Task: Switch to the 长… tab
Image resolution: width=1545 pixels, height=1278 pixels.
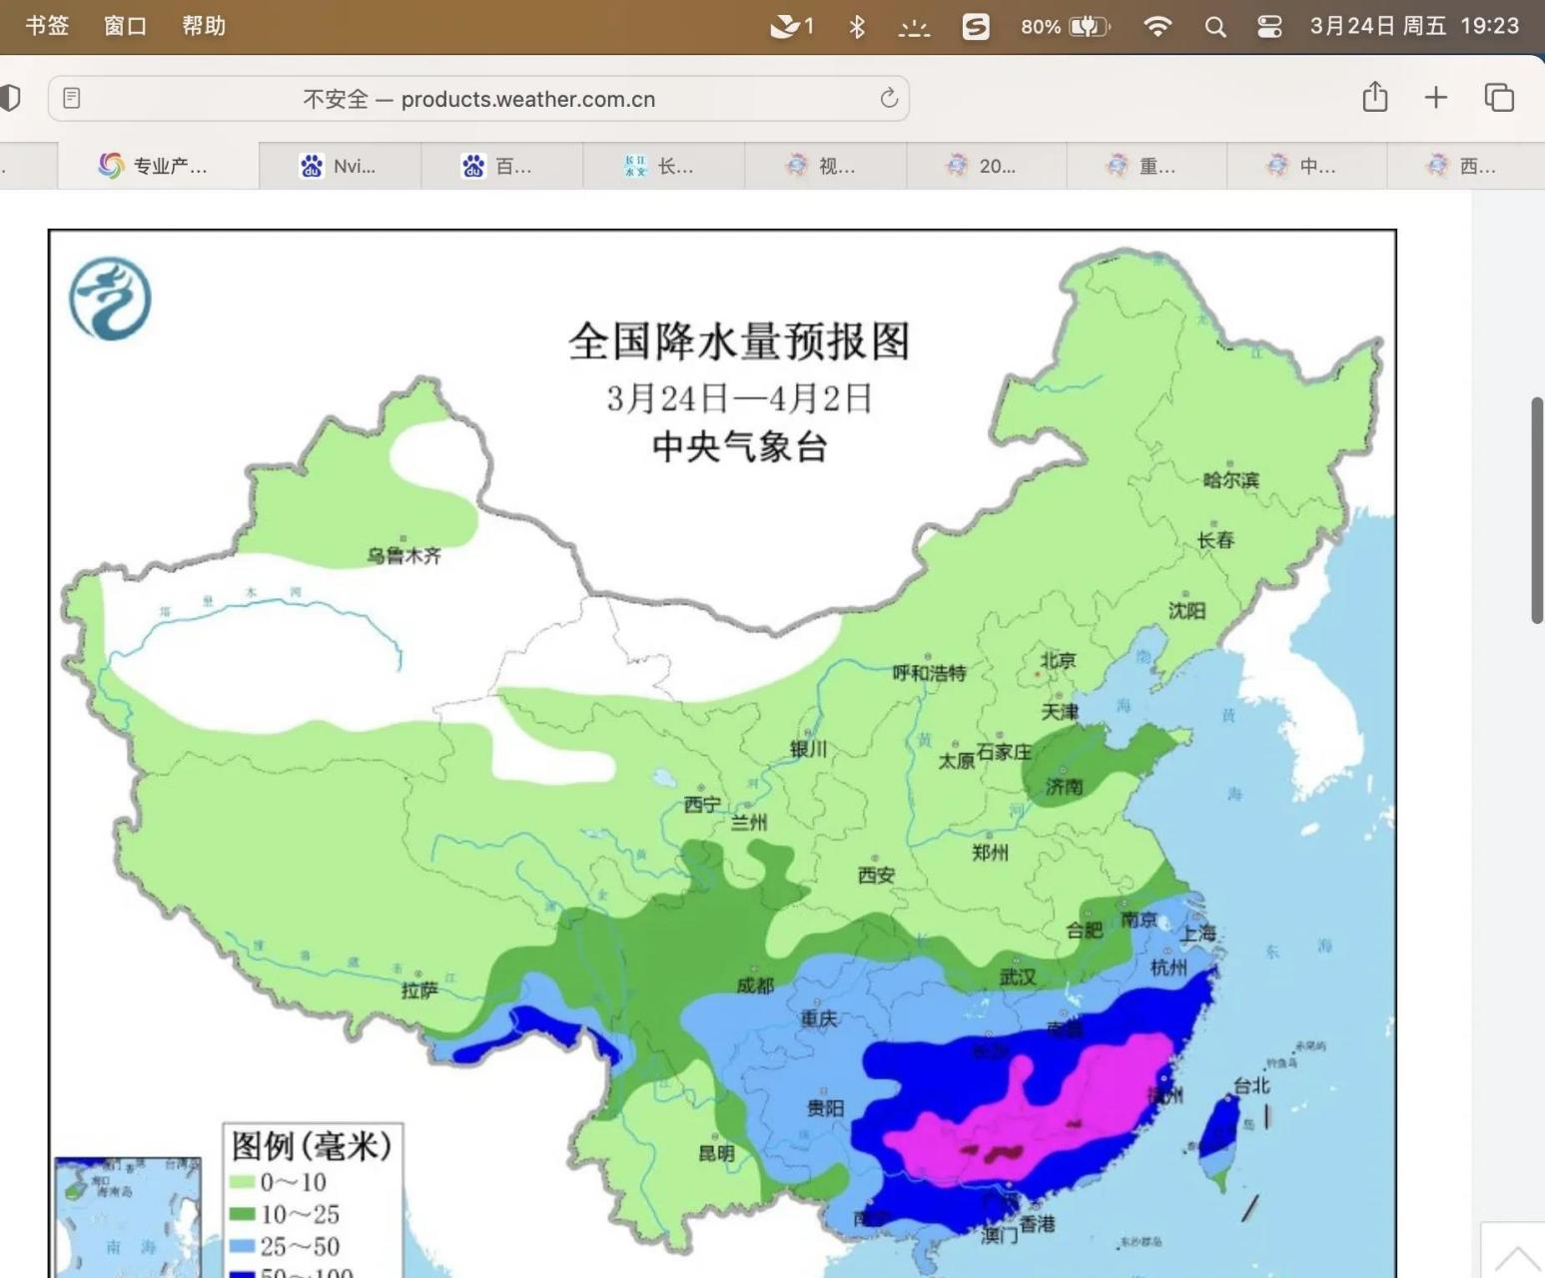Action: (663, 166)
